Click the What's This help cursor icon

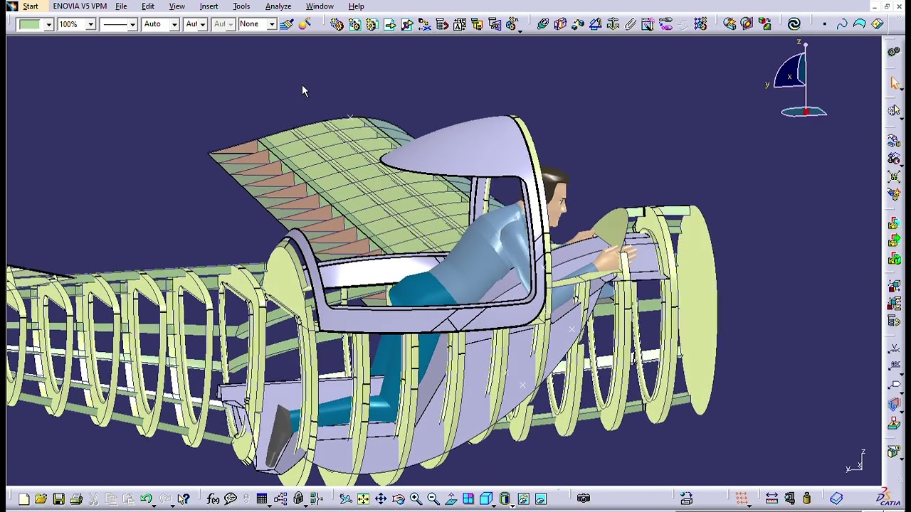coord(184,498)
